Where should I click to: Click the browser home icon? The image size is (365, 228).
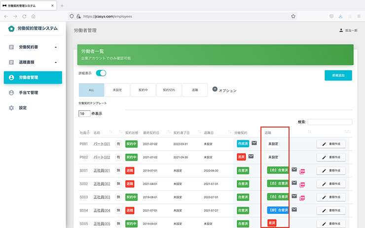pyautogui.click(x=33, y=16)
